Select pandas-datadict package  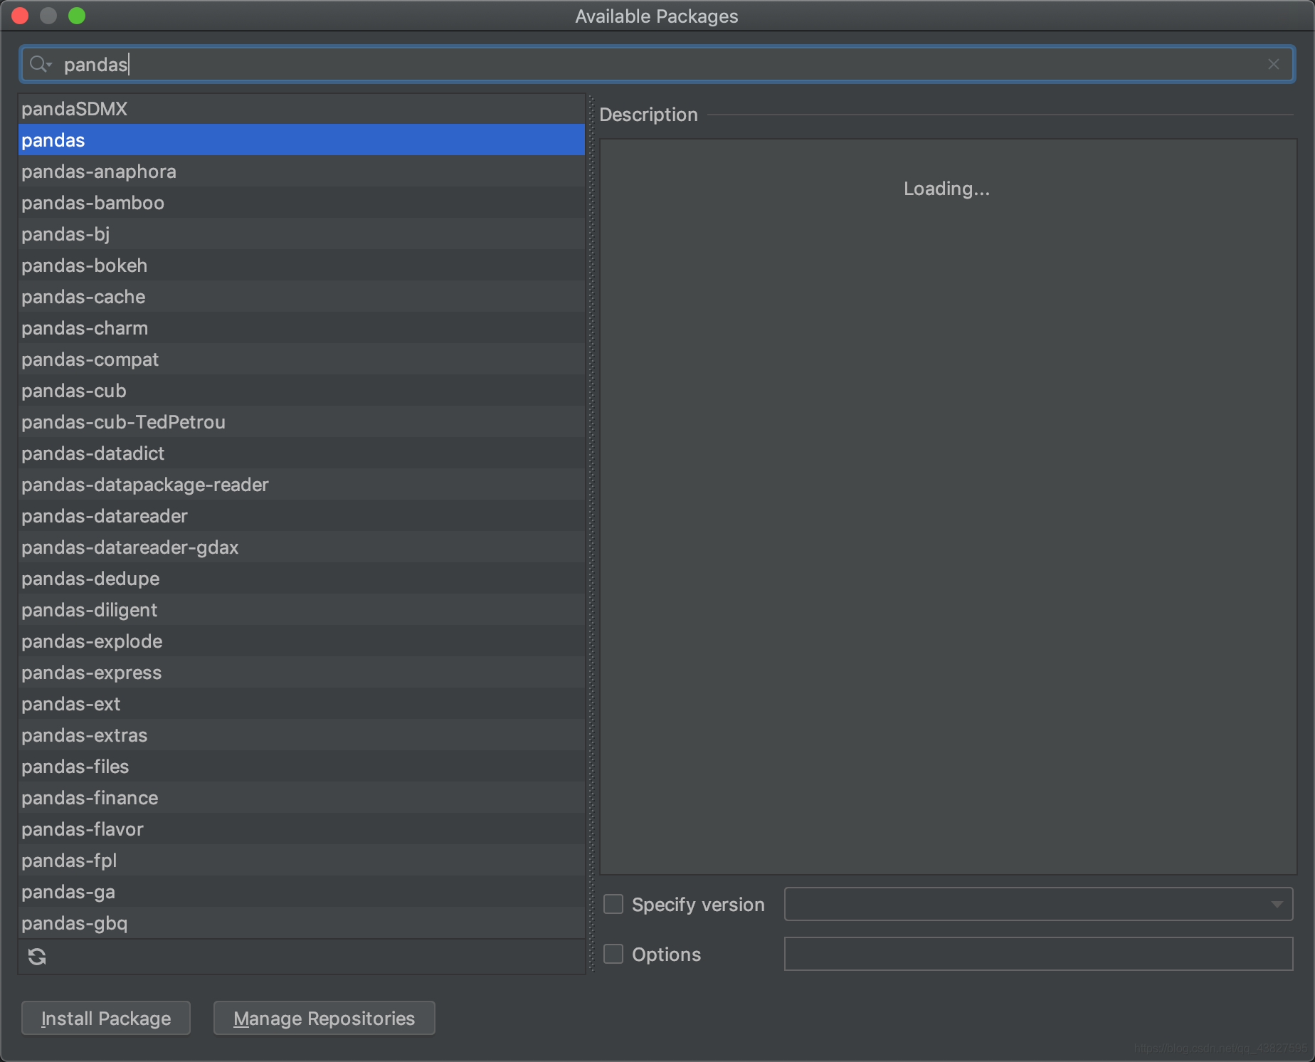[302, 453]
